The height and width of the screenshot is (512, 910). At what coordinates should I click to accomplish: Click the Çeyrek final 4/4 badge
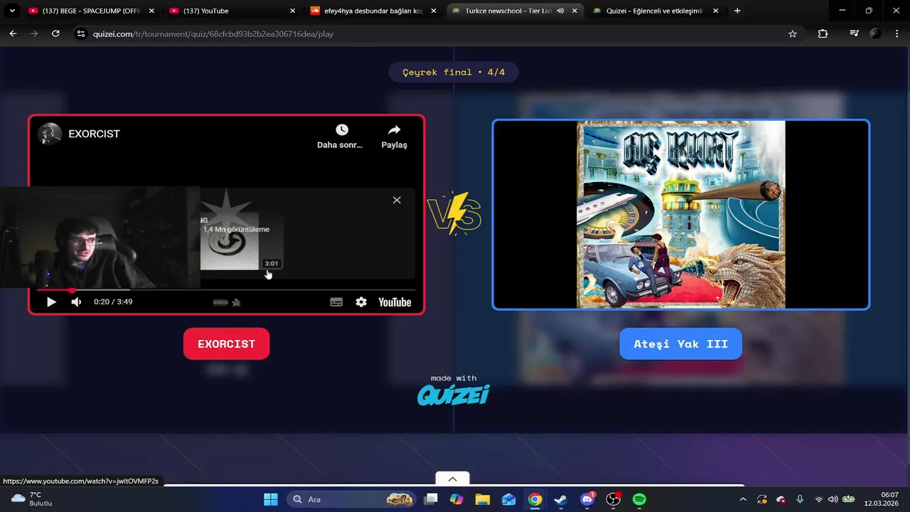pyautogui.click(x=454, y=72)
